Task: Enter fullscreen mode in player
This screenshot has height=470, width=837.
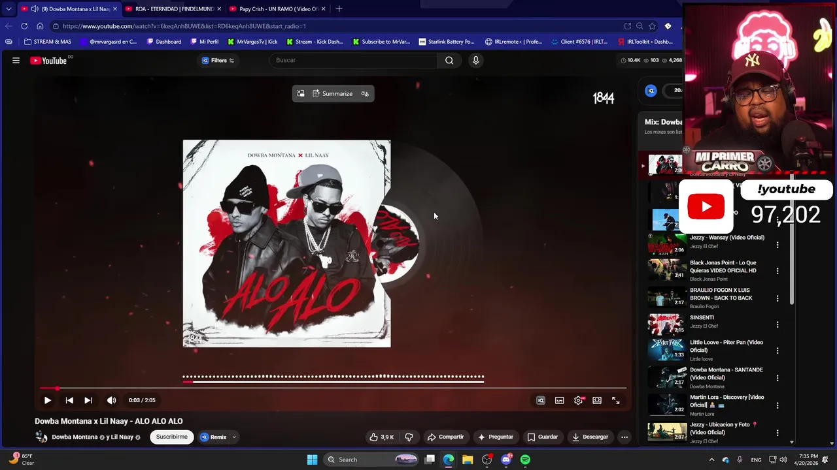Action: [x=616, y=400]
